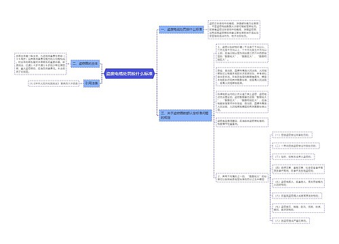Select branch 一、盗窃电缆处罚按什么标准
The width and height of the screenshot is (339, 244).
pos(181,30)
